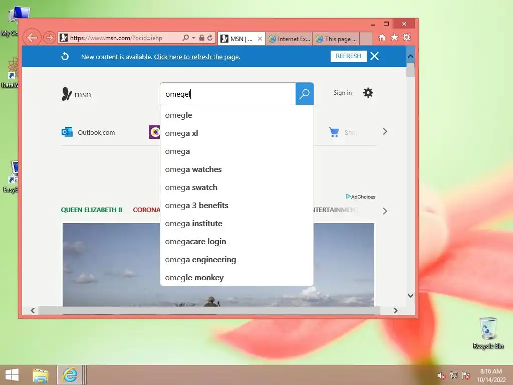Select the 'omega 3 benefits' suggestion

tap(236, 205)
